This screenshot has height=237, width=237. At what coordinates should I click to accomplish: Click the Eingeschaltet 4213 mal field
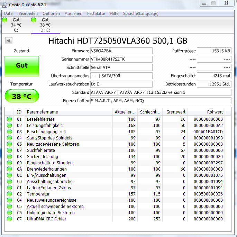point(214,76)
